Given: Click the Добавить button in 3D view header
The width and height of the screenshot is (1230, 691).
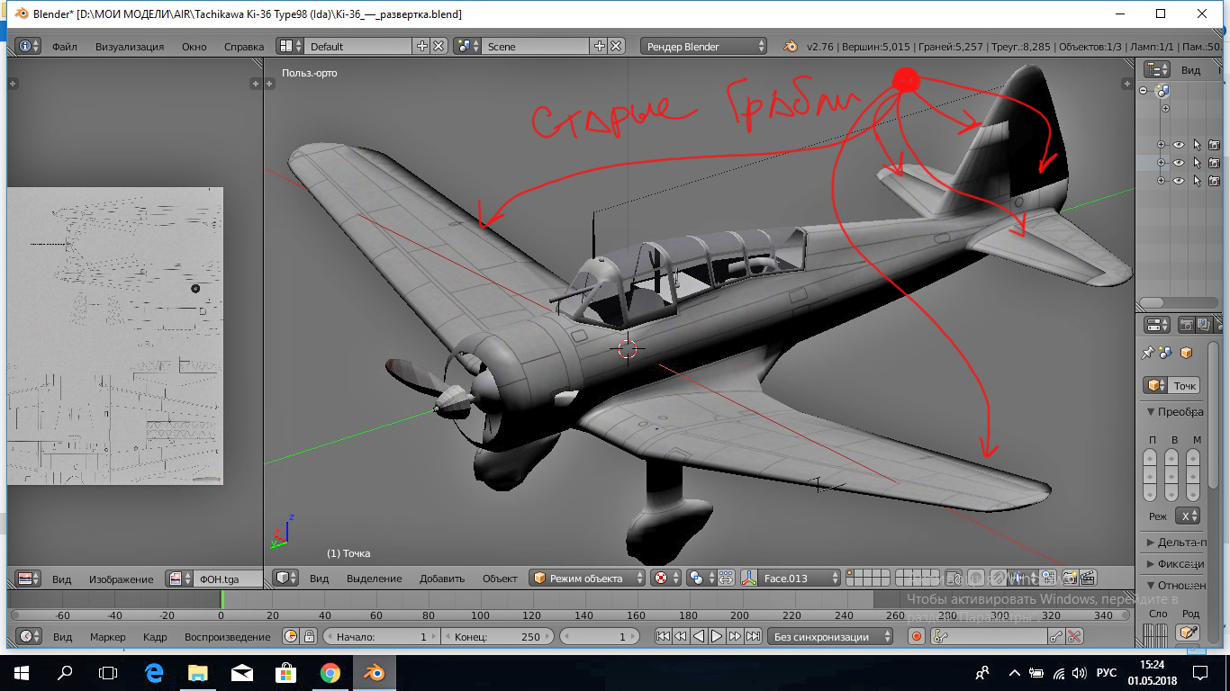Looking at the screenshot, I should point(441,579).
